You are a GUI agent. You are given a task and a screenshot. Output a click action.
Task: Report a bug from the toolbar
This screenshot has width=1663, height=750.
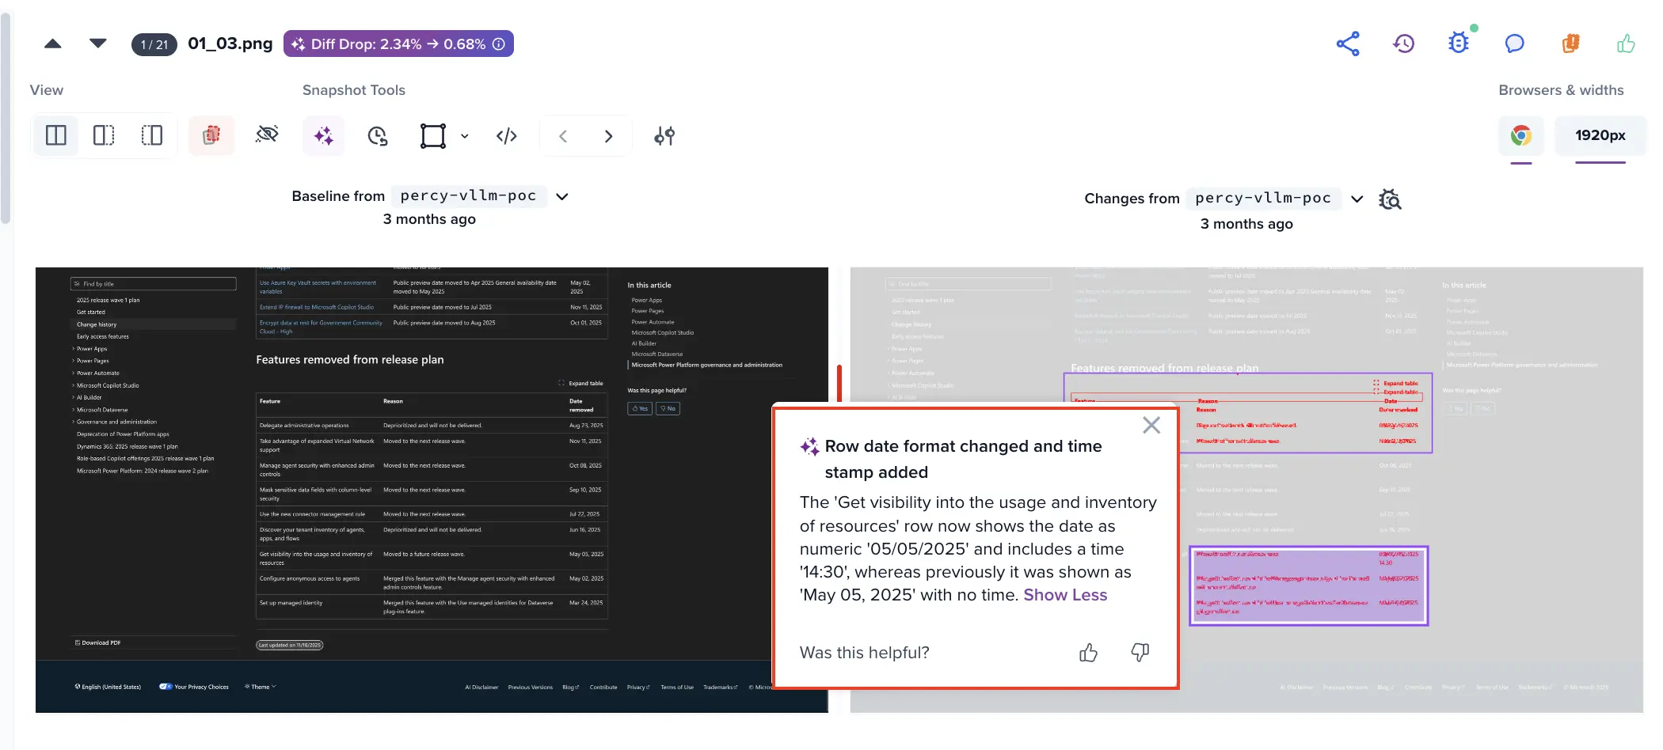(1458, 44)
